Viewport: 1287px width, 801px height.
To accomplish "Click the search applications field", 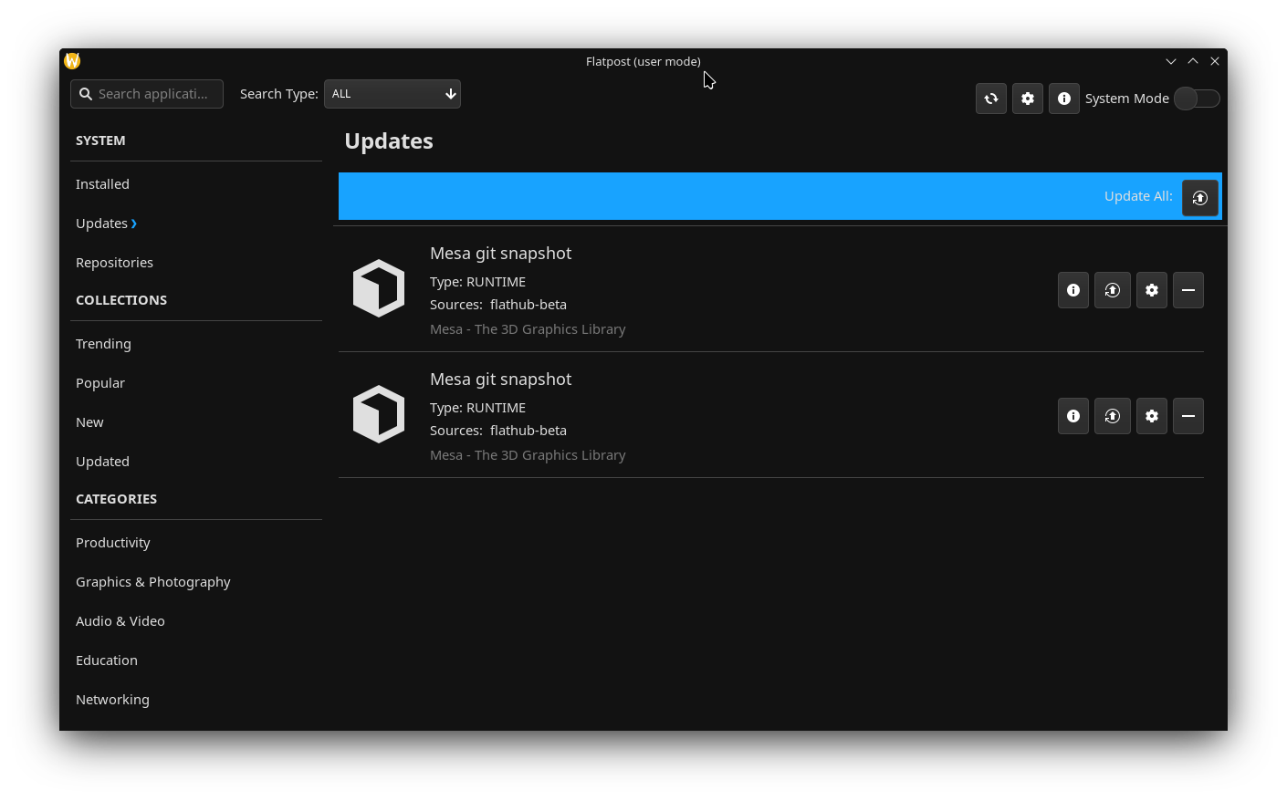I will 146,93.
